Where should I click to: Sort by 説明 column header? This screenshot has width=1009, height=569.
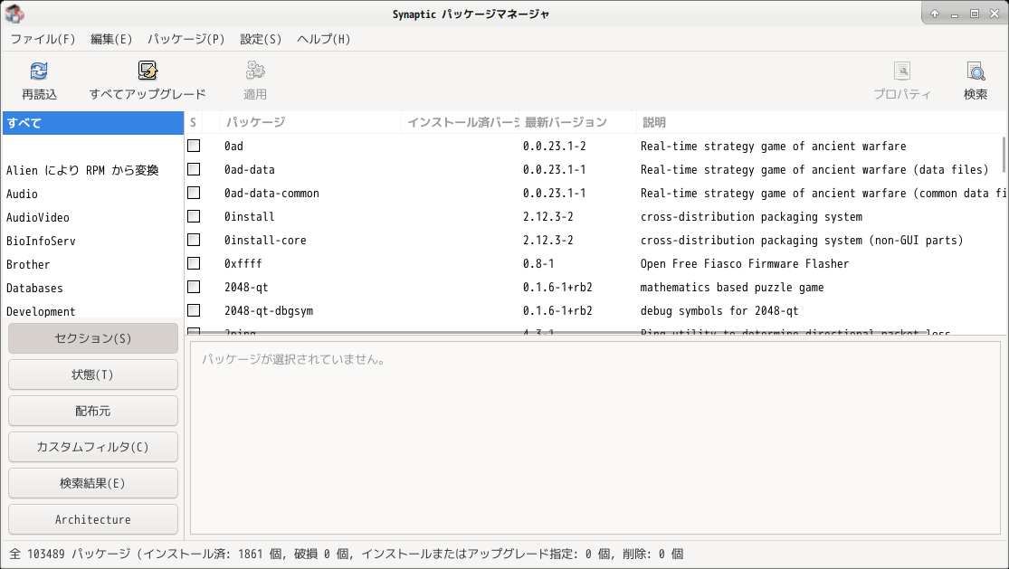[822, 122]
